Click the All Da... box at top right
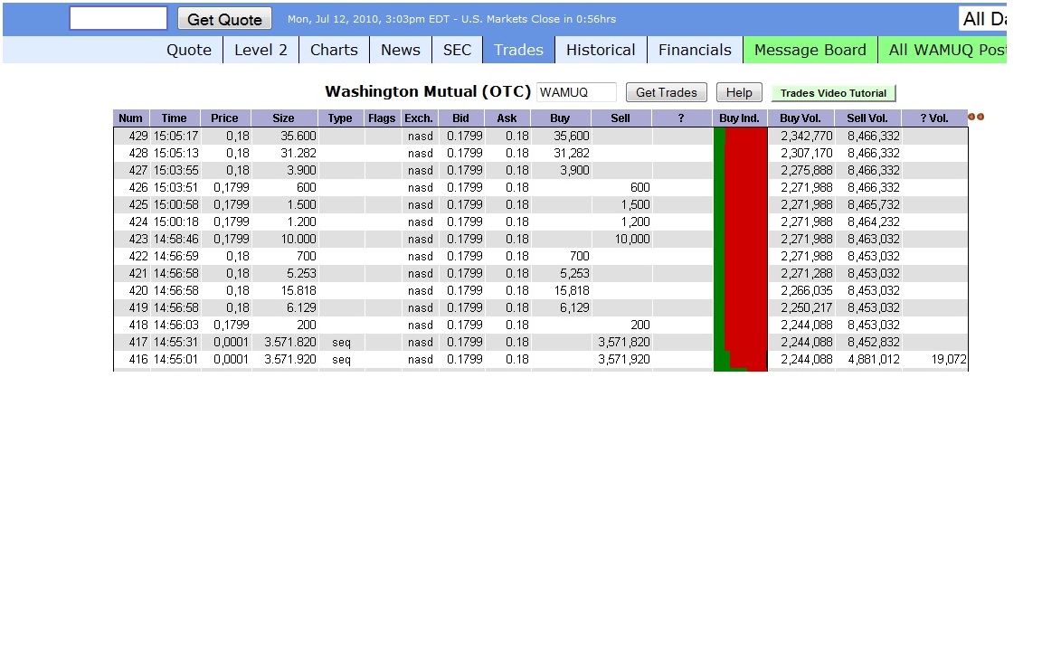This screenshot has height=651, width=1042. click(x=983, y=19)
